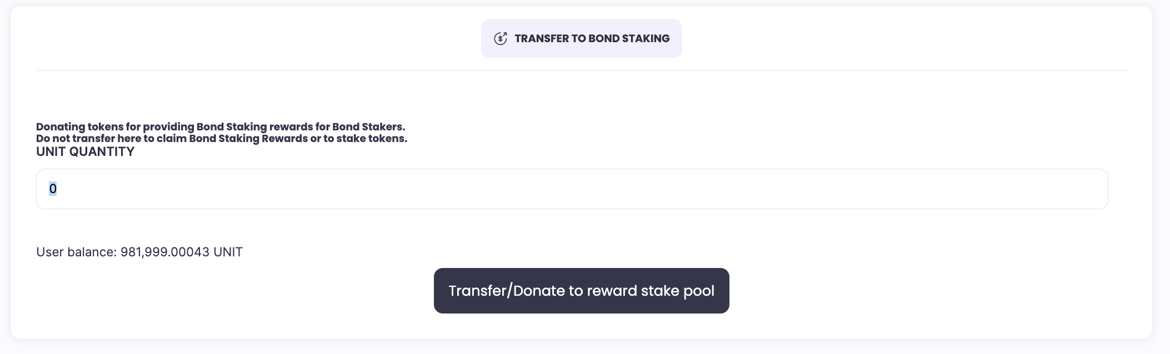Click the User balance text
Screen dimensions: 1170x354
(x=76, y=252)
